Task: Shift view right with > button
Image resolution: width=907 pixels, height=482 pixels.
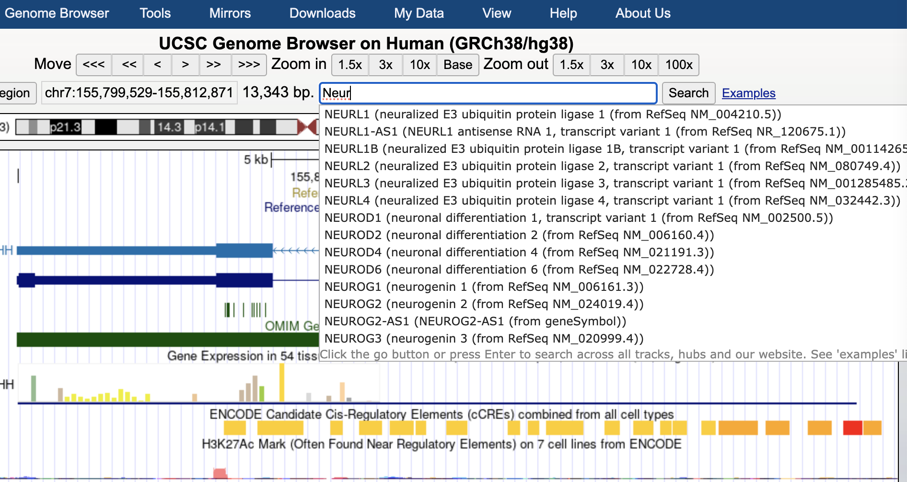Action: click(185, 65)
